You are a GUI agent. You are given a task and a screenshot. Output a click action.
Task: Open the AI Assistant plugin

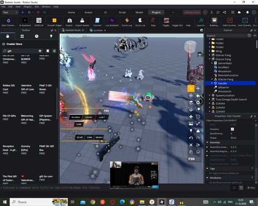pos(25,22)
